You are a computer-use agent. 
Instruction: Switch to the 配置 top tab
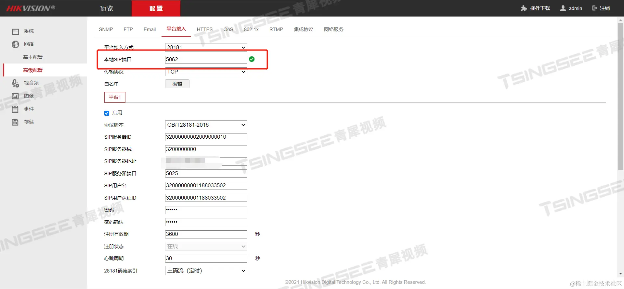pos(156,8)
